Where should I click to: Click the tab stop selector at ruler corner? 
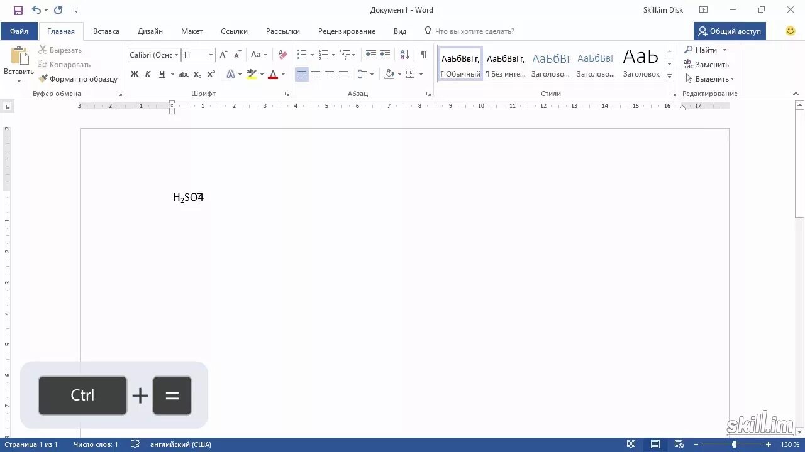[8, 107]
